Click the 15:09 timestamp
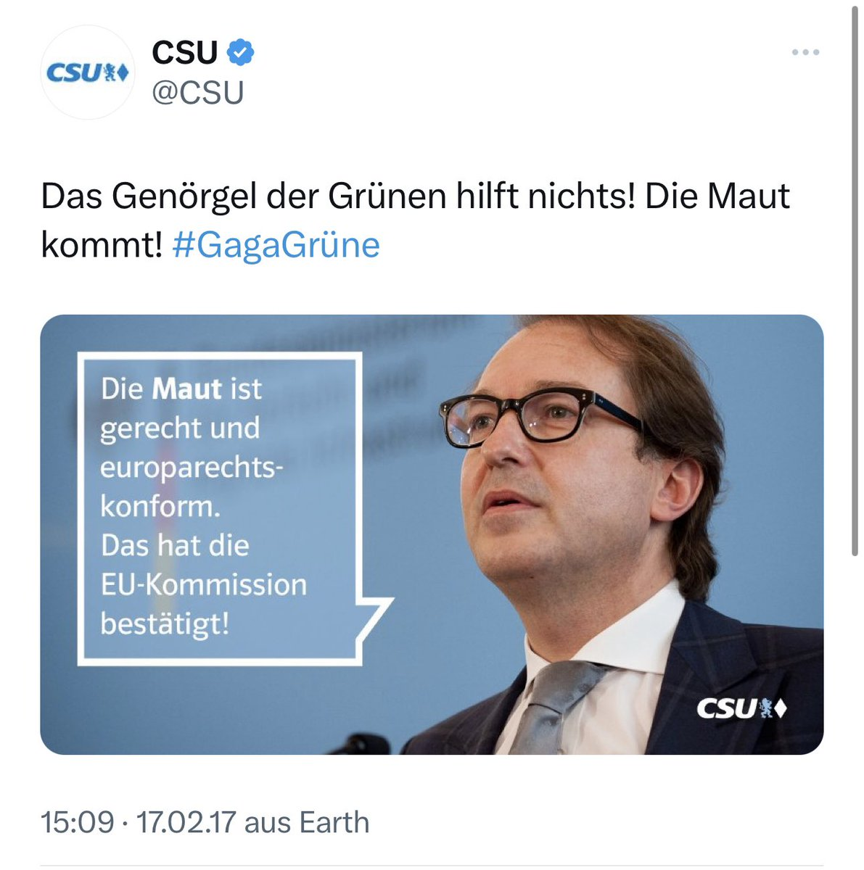864x870 pixels. (x=78, y=823)
